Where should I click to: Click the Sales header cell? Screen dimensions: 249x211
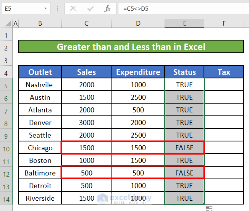pyautogui.click(x=86, y=72)
